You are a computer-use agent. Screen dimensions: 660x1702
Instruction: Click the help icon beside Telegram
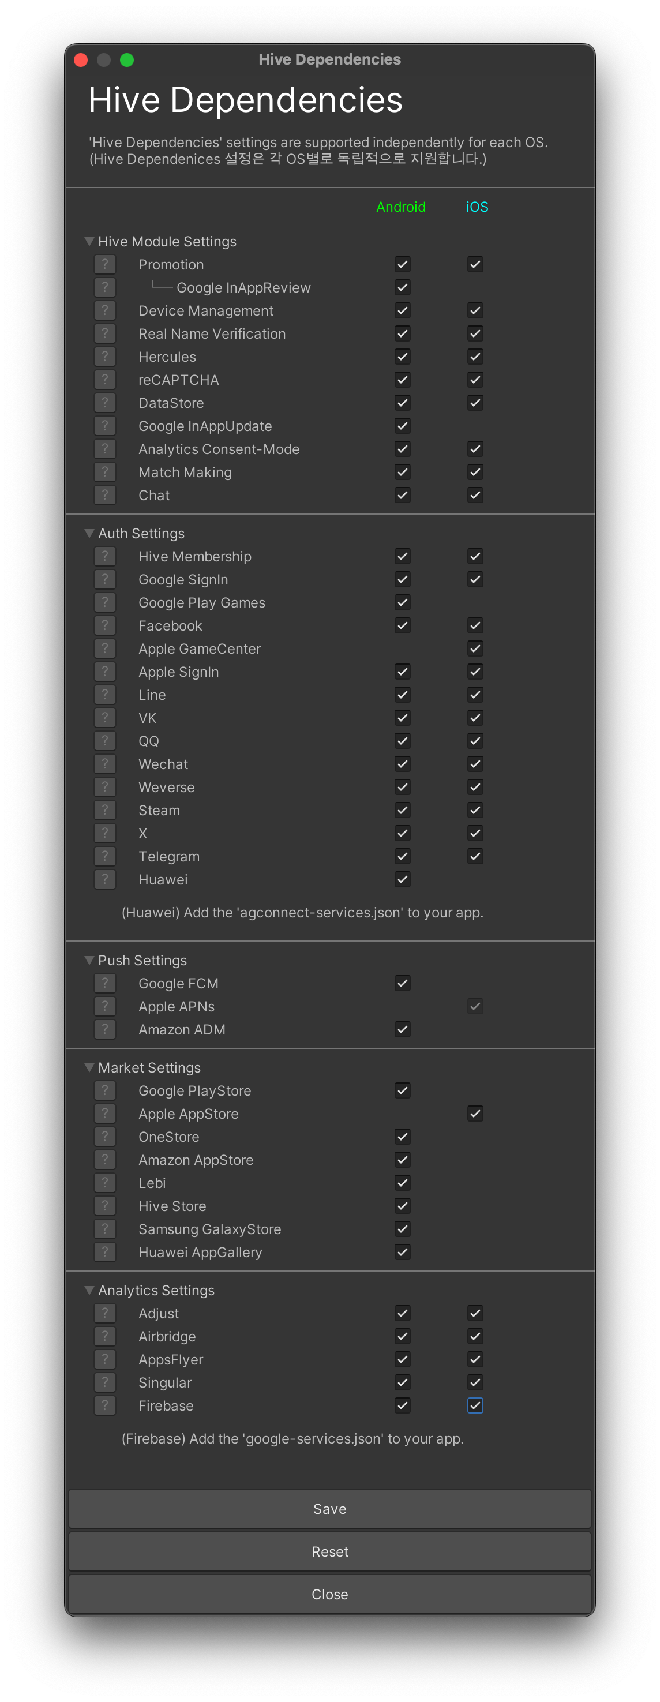pos(104,856)
